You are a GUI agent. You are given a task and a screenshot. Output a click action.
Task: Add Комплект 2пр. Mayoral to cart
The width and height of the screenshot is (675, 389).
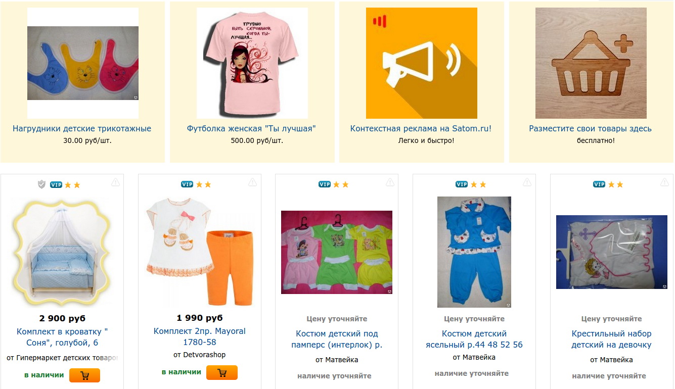[222, 373]
